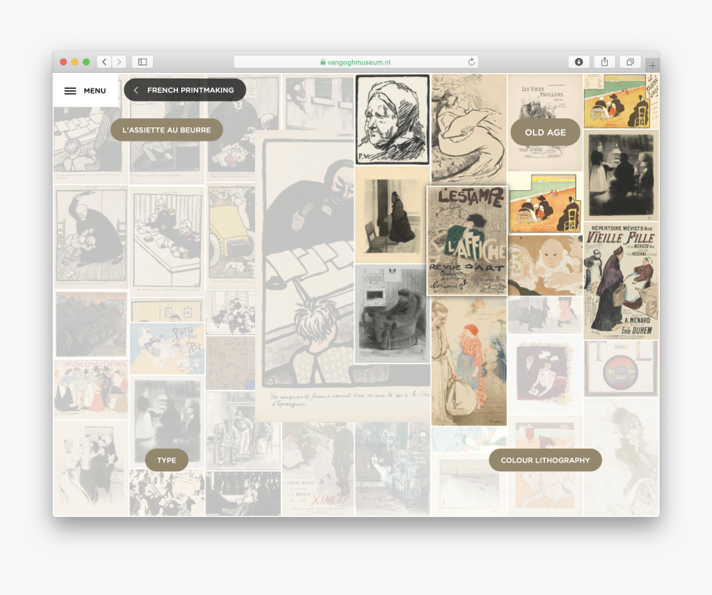This screenshot has width=712, height=595.
Task: Open the Affiches Charles Verneau poster
Action: coord(91,390)
